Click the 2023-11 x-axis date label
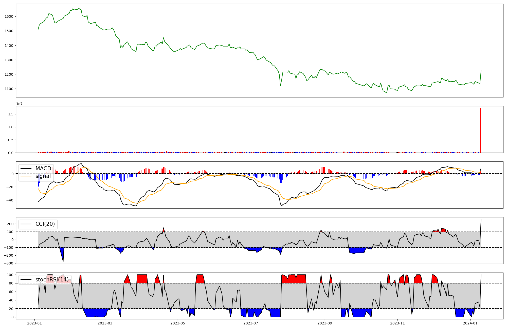The height and width of the screenshot is (329, 507). pos(397,323)
